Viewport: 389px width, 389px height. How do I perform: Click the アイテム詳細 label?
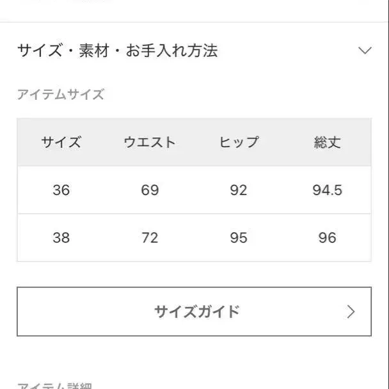point(54,386)
